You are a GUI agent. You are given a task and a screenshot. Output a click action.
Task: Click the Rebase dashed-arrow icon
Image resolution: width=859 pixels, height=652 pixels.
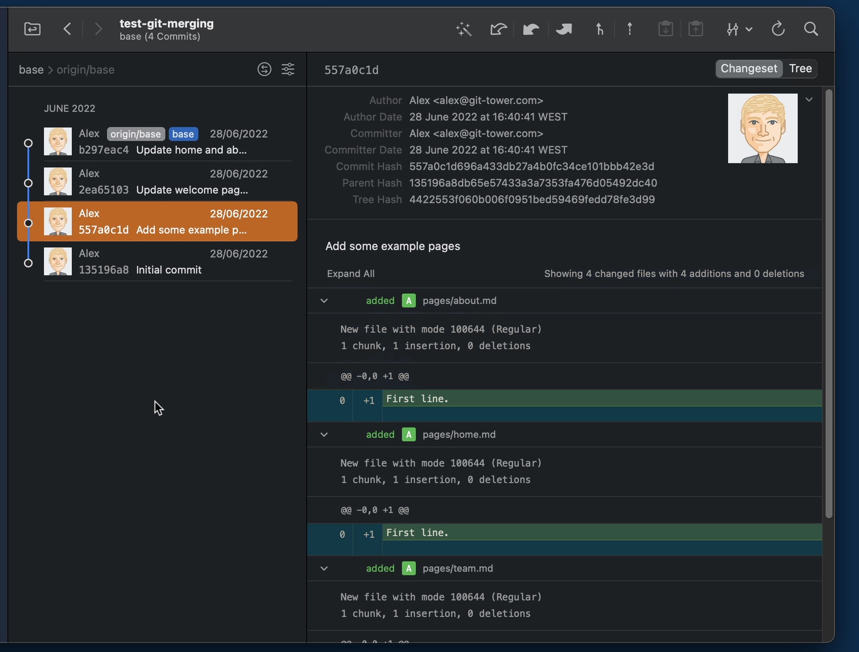coord(630,29)
